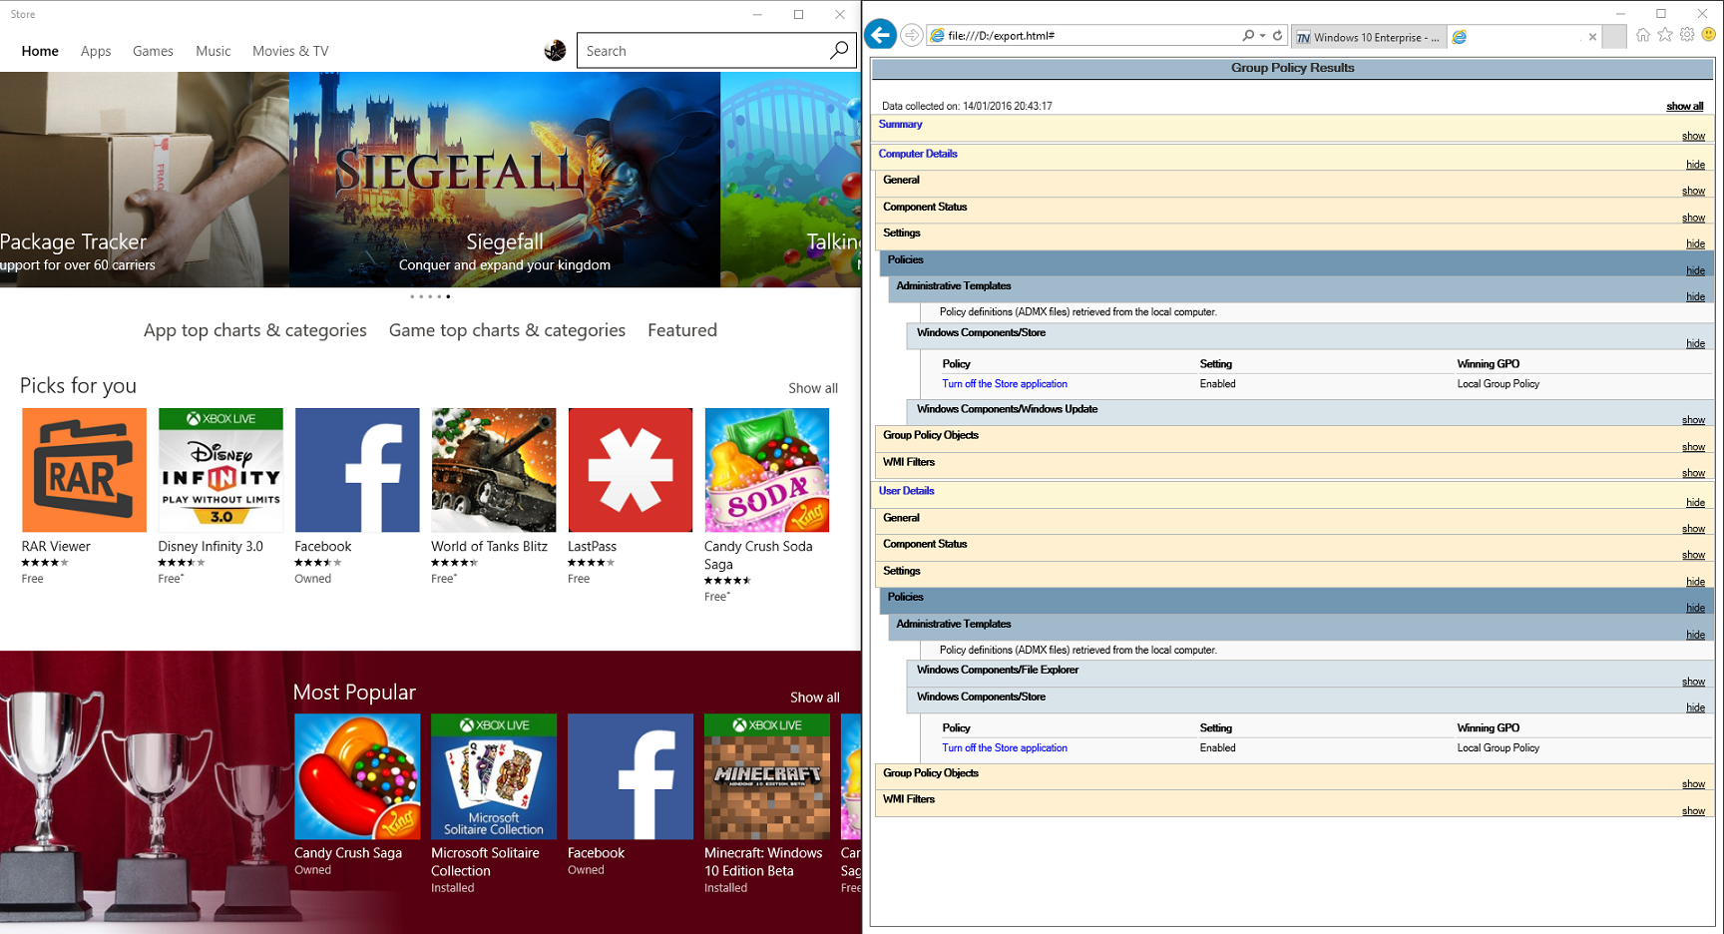Click the Summary heading link
Image resolution: width=1724 pixels, height=934 pixels.
900,125
